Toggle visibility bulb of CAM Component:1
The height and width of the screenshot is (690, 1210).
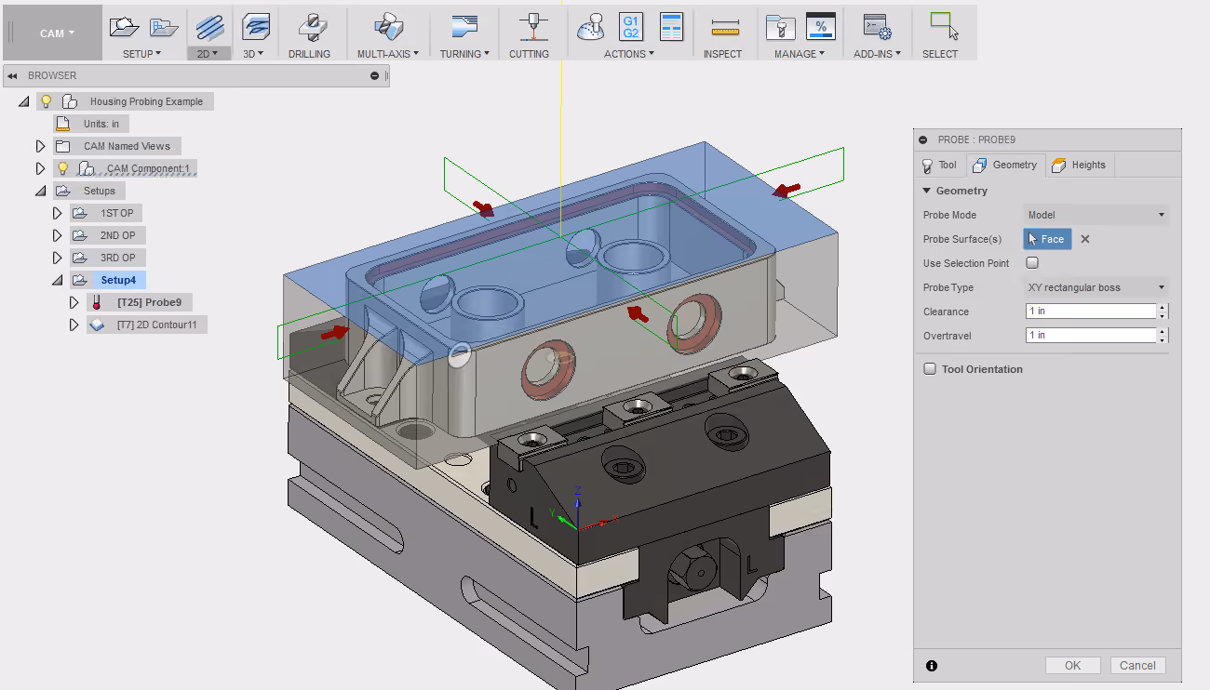click(x=63, y=168)
